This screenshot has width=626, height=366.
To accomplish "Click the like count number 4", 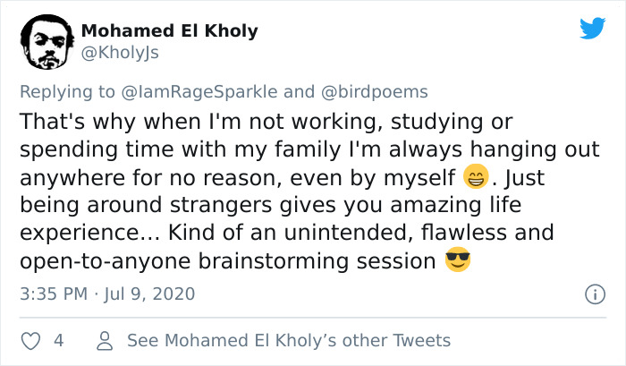I will click(x=57, y=341).
